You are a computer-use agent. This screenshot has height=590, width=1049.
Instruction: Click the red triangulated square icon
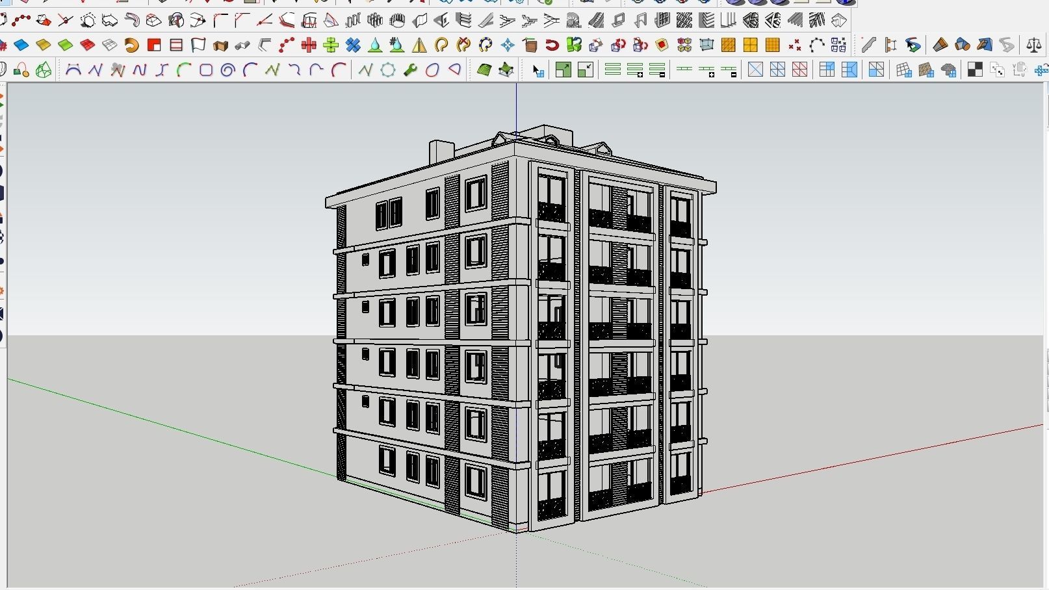tap(800, 70)
